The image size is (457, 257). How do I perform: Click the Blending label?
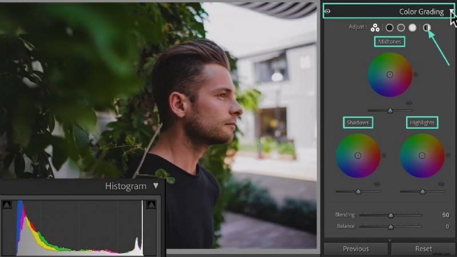(x=345, y=215)
